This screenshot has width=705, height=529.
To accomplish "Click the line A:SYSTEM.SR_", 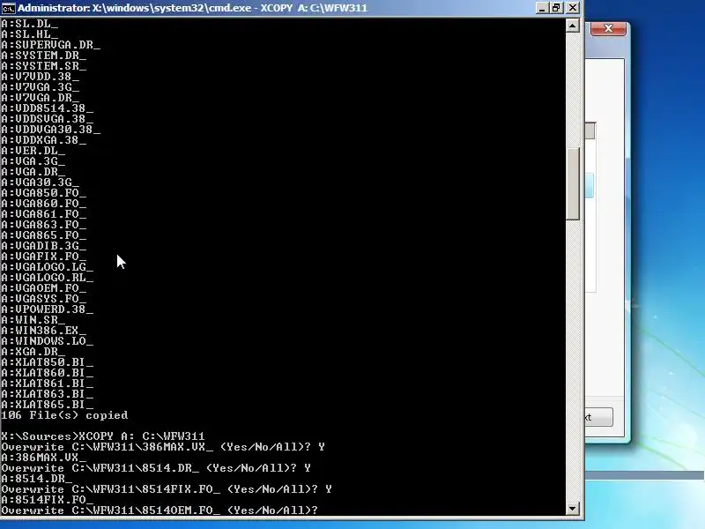I will pos(43,65).
